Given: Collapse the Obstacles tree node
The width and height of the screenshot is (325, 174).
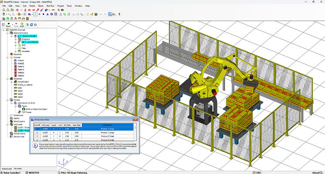Looking at the screenshot, I should (7, 79).
